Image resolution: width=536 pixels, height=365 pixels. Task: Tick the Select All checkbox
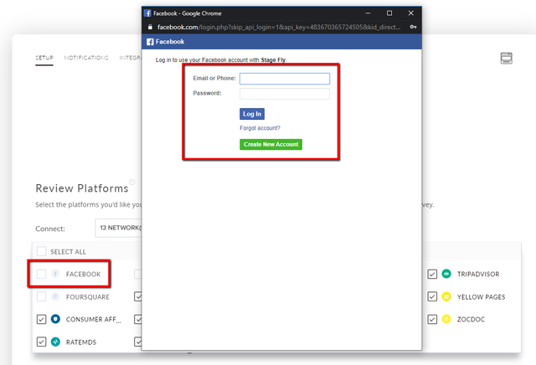[x=41, y=251]
